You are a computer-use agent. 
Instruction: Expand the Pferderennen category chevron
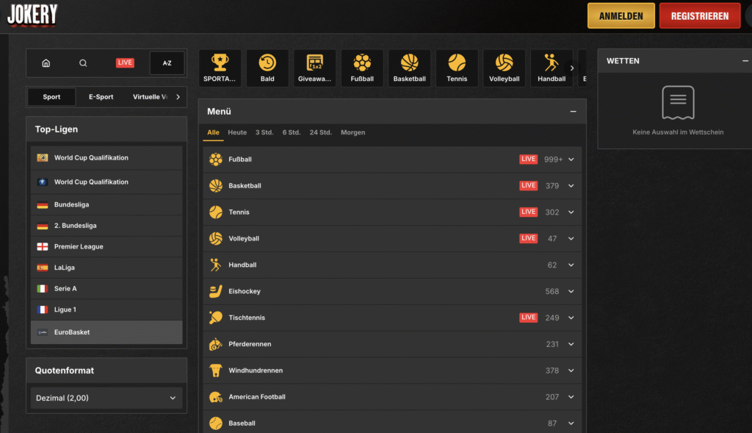[x=571, y=343]
